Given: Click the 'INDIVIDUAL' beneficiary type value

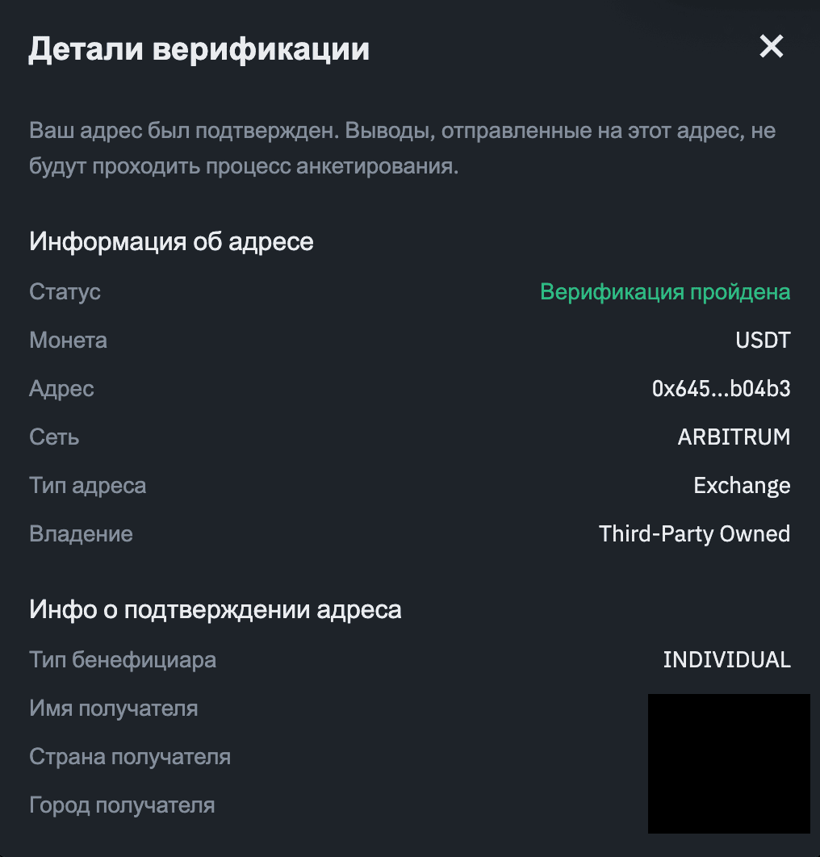Looking at the screenshot, I should pos(726,659).
